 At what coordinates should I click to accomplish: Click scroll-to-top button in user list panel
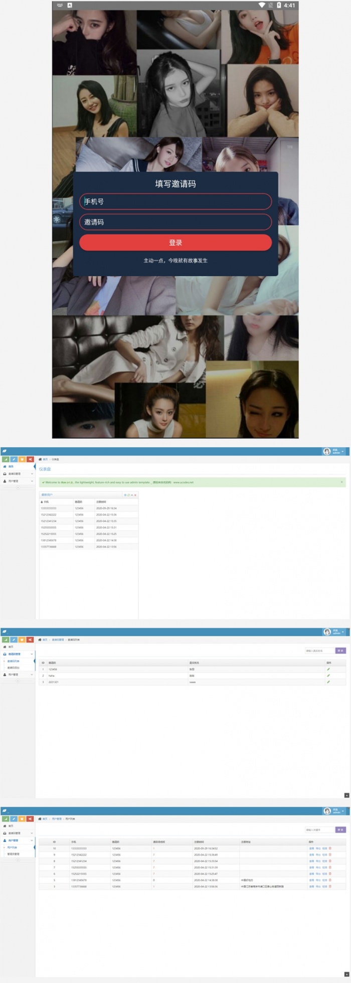pos(346,974)
